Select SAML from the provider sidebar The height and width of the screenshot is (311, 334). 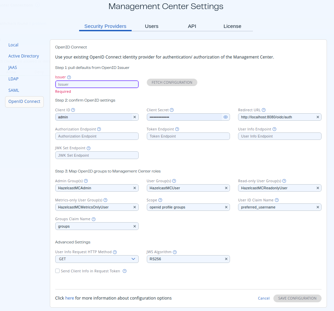click(13, 90)
